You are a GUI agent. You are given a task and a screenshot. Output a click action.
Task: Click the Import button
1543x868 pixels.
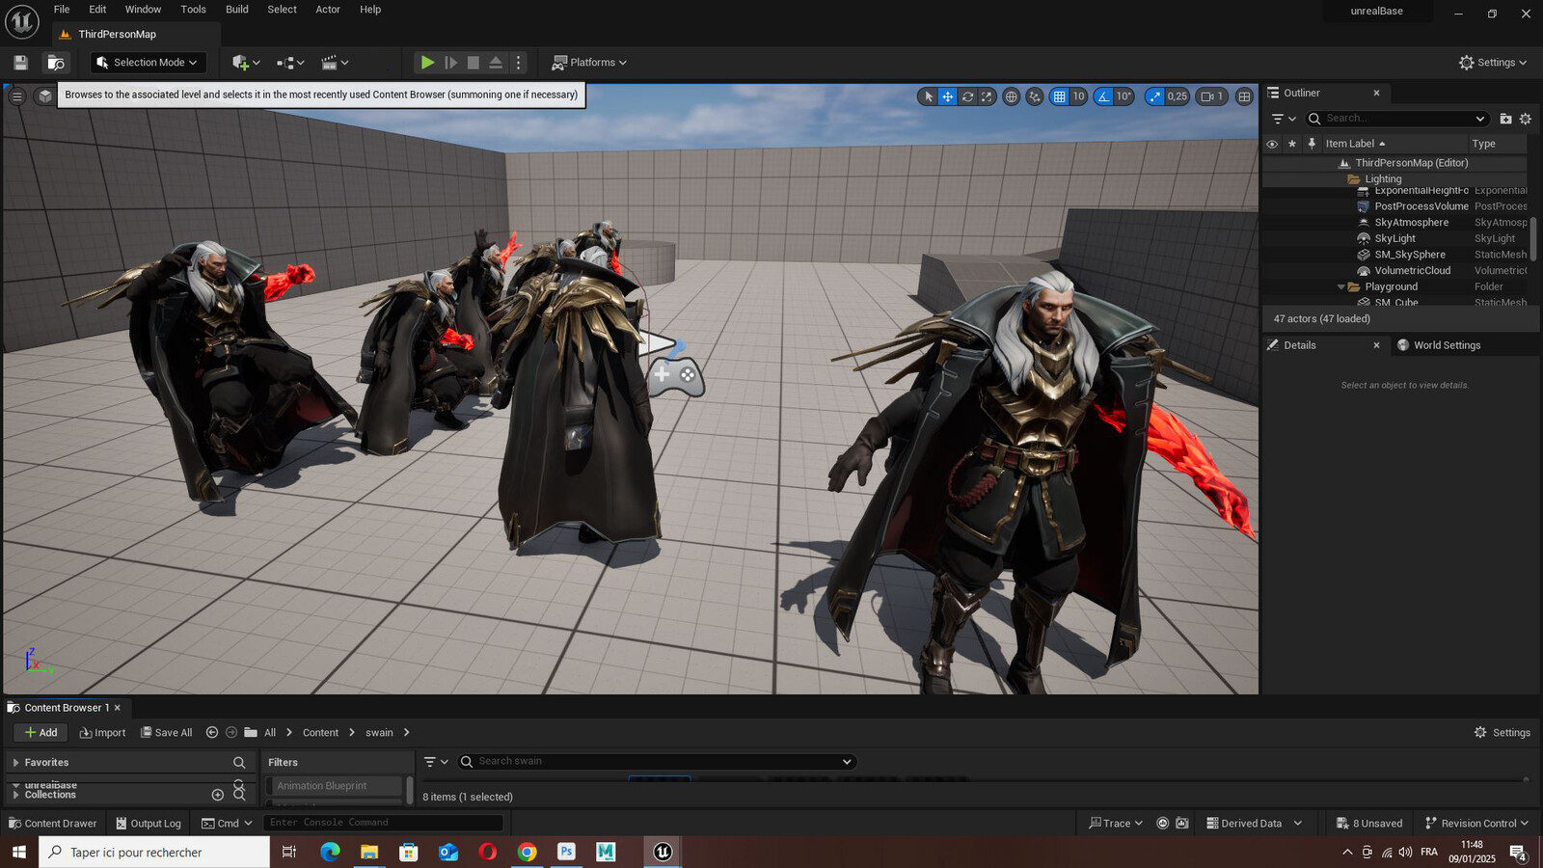[102, 733]
